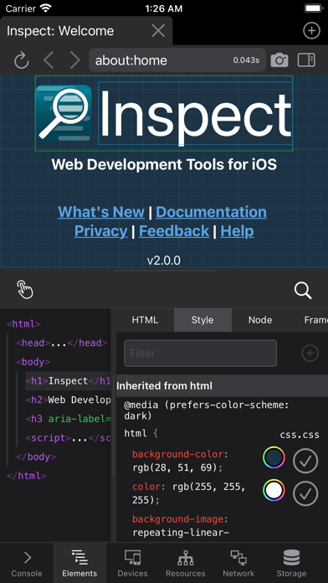
Task: Reload the page with the refresh icon
Action: [x=22, y=60]
